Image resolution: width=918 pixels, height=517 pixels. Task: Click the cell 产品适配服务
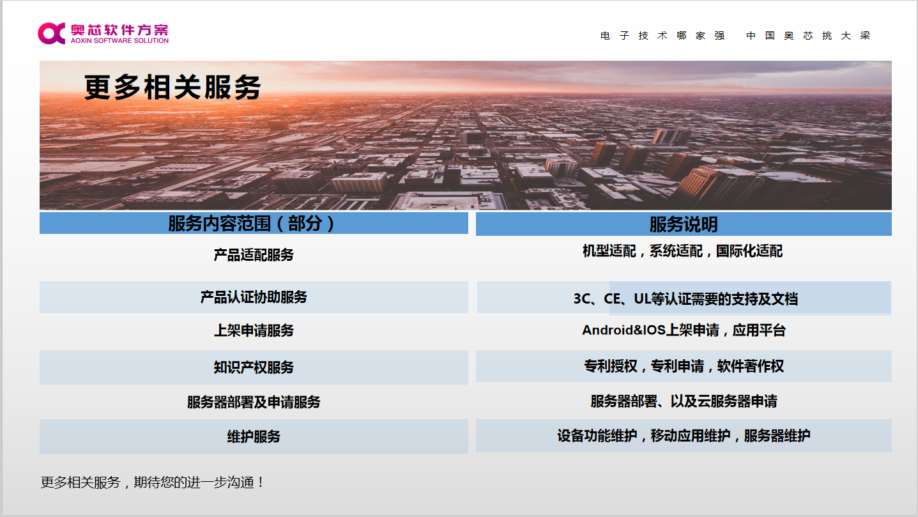coord(254,255)
